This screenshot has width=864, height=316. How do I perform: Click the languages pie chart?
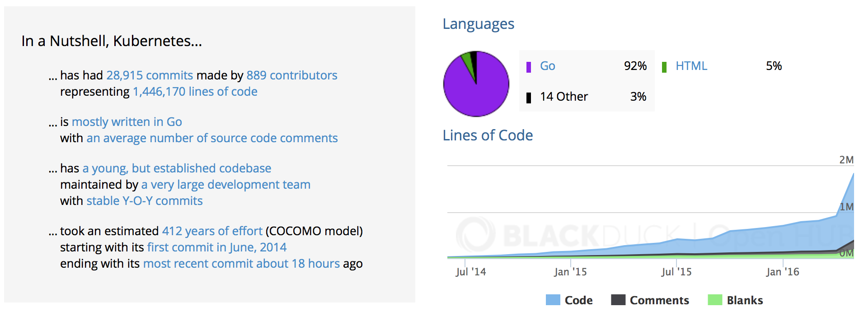(x=476, y=84)
